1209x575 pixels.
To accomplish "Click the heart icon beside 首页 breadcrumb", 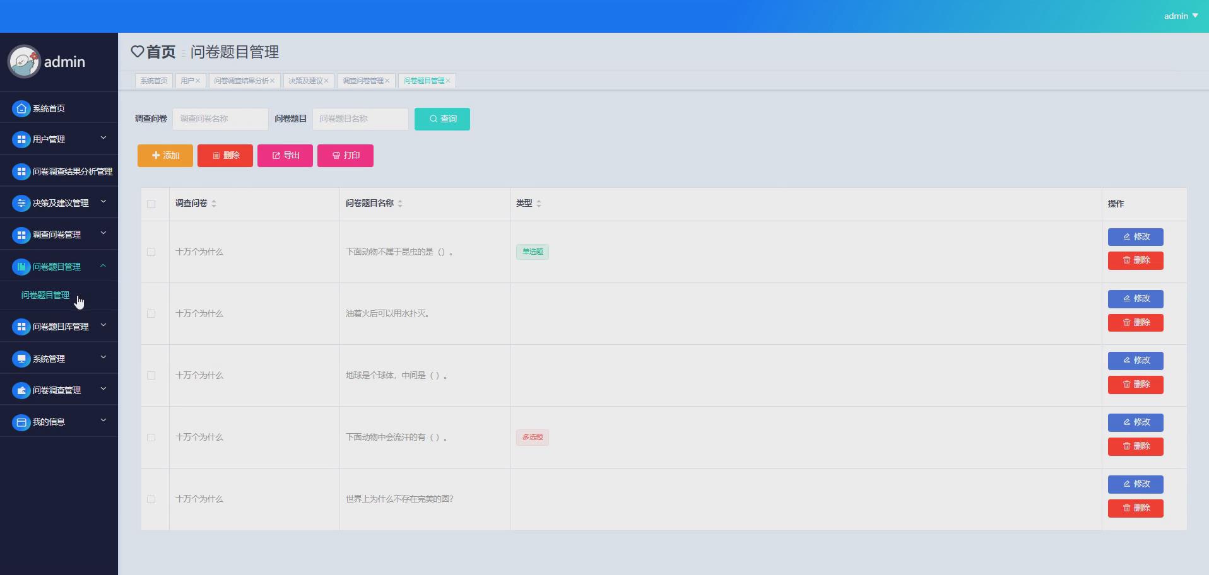I will (138, 52).
